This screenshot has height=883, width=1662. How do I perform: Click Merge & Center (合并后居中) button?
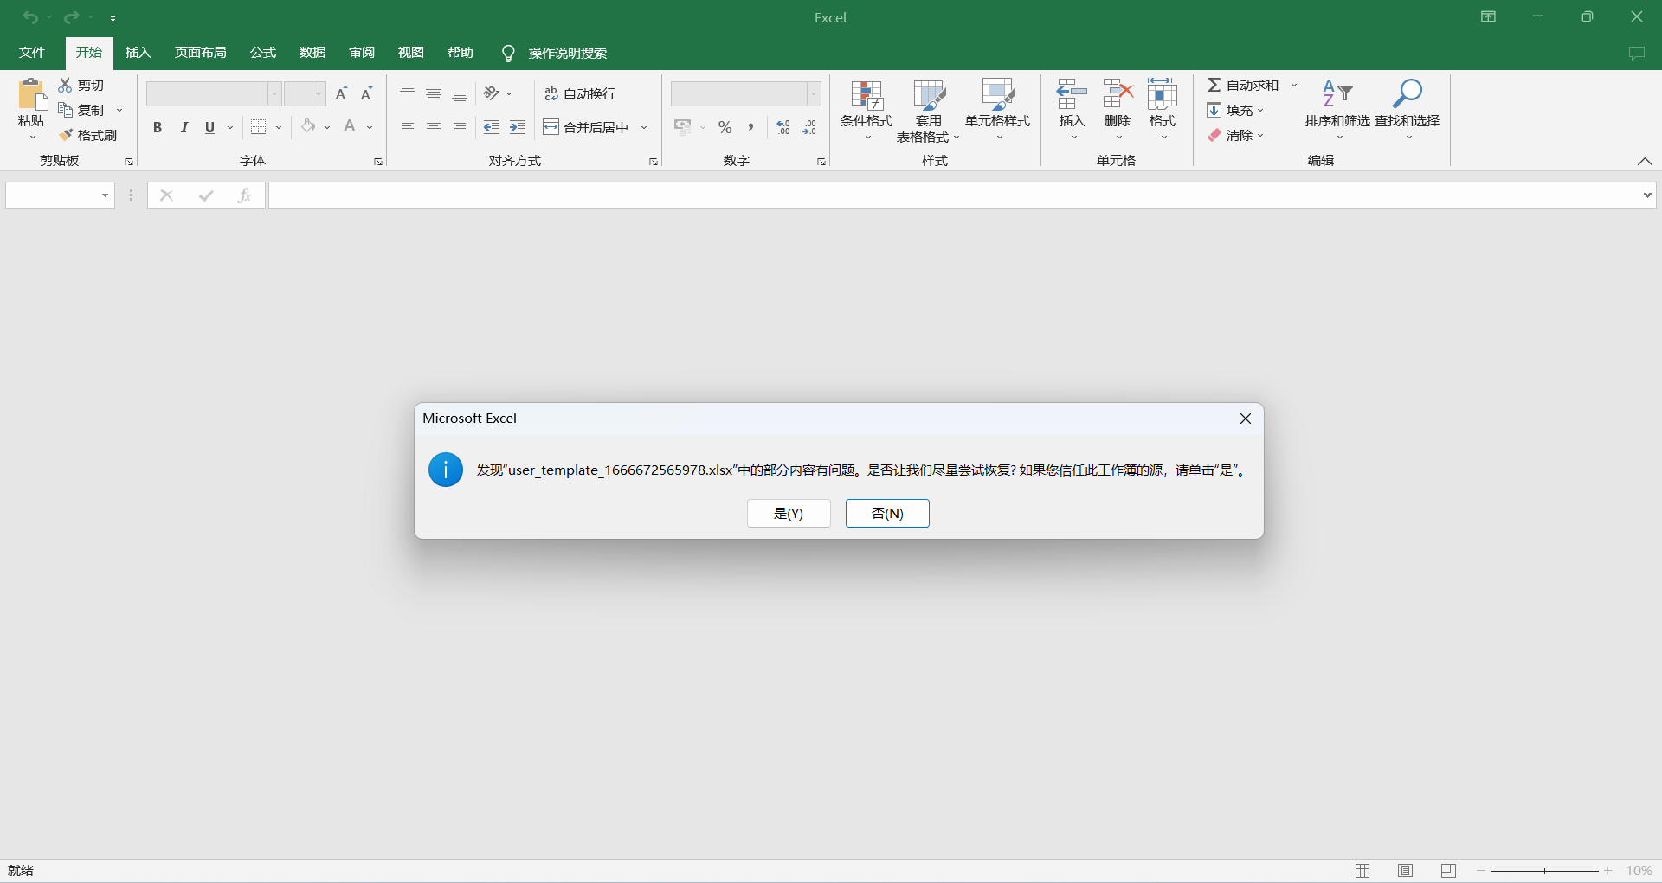[586, 127]
